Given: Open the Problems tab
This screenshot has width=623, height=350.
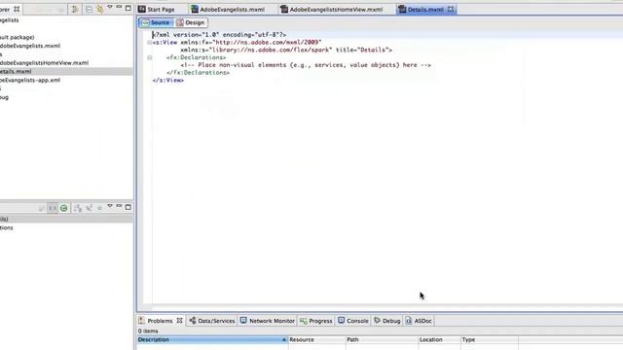Looking at the screenshot, I should pos(160,321).
